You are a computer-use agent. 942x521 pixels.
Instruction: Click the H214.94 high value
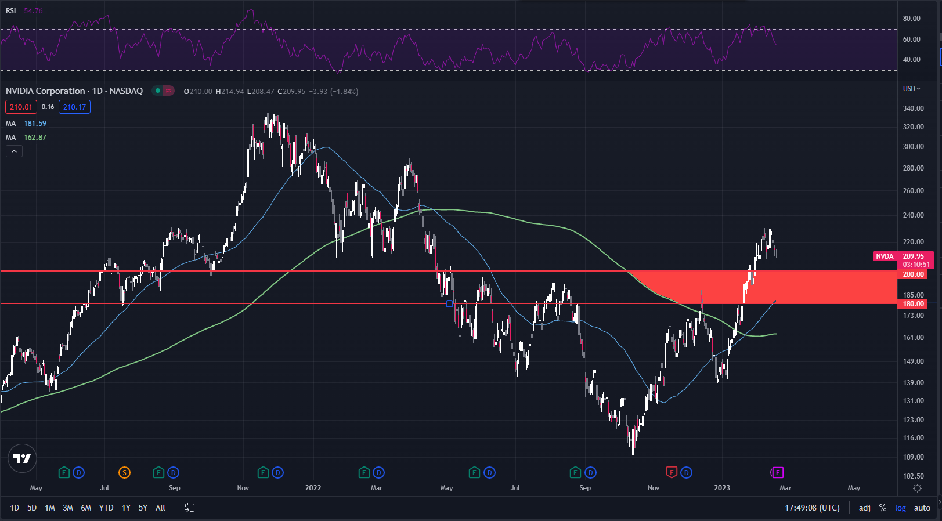[x=229, y=92]
